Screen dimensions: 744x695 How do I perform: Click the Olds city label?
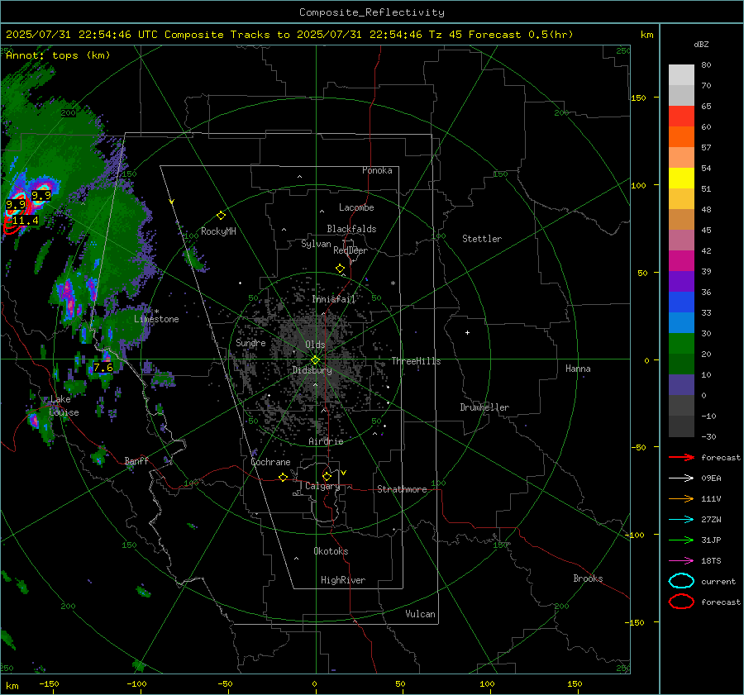click(x=315, y=345)
